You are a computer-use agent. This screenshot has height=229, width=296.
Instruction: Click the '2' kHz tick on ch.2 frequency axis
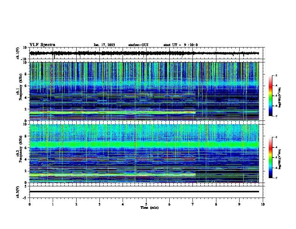(26, 171)
